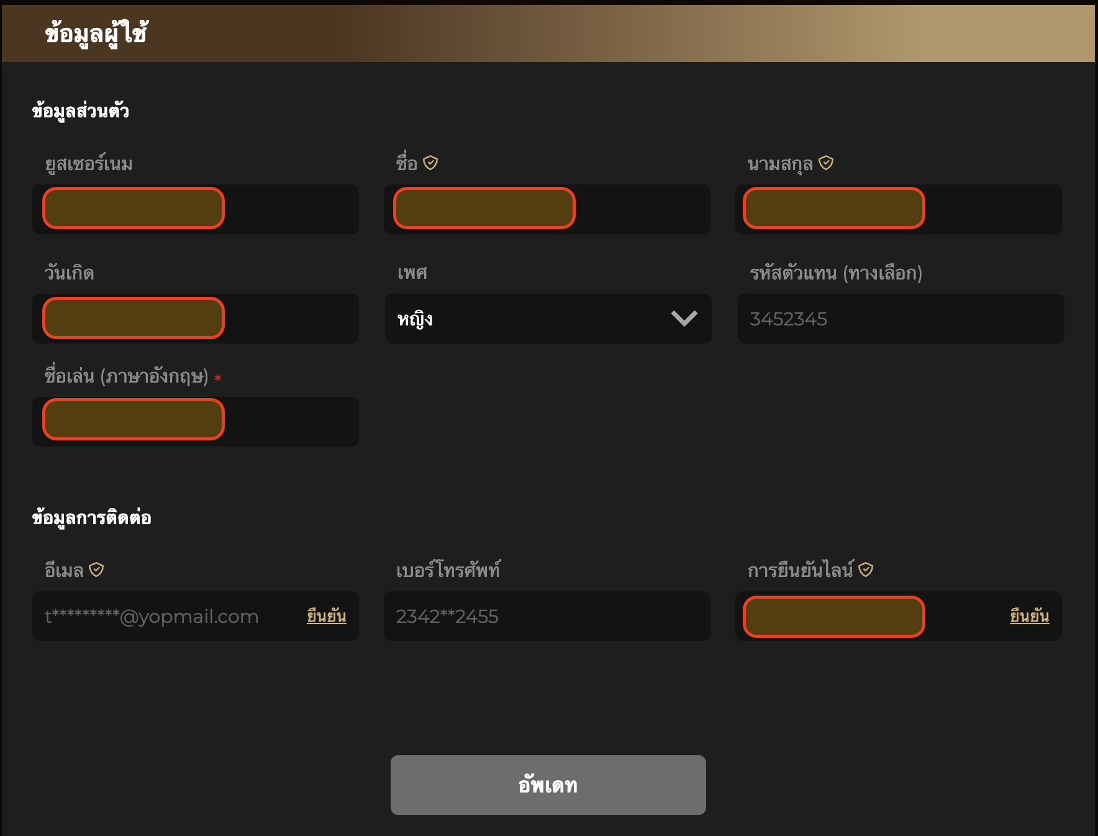This screenshot has height=836, width=1098.
Task: Expand the เพศ dropdown chevron arrow
Action: pyautogui.click(x=684, y=319)
